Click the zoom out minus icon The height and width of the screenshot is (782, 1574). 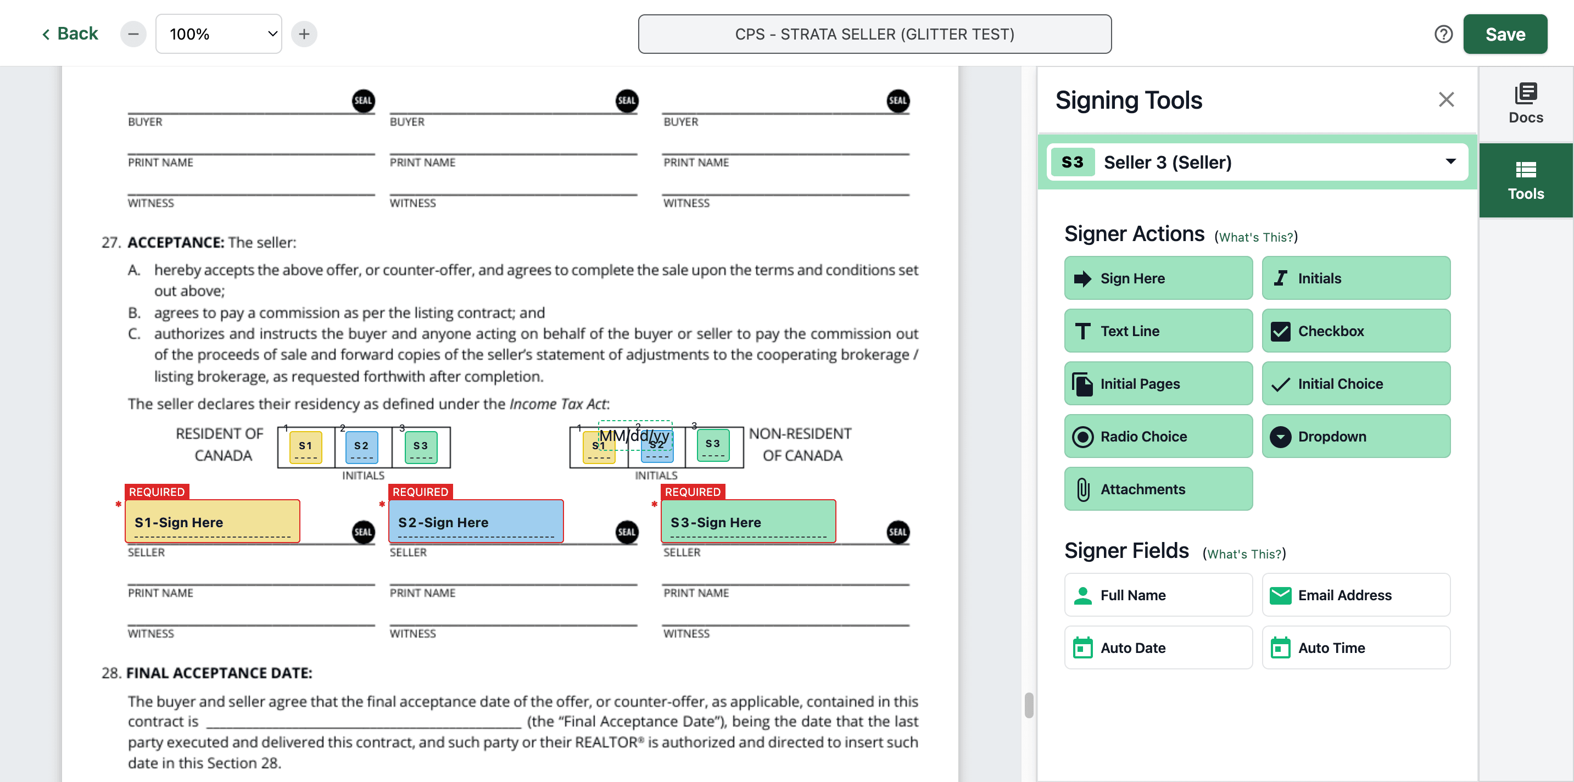pyautogui.click(x=133, y=34)
